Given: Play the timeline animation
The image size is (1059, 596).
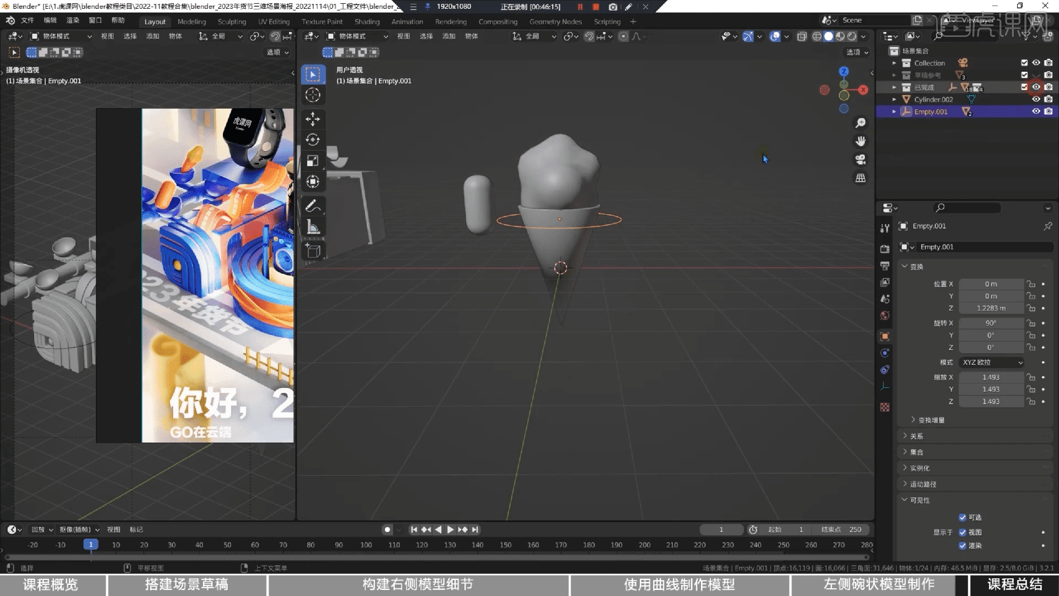Looking at the screenshot, I should pos(450,530).
